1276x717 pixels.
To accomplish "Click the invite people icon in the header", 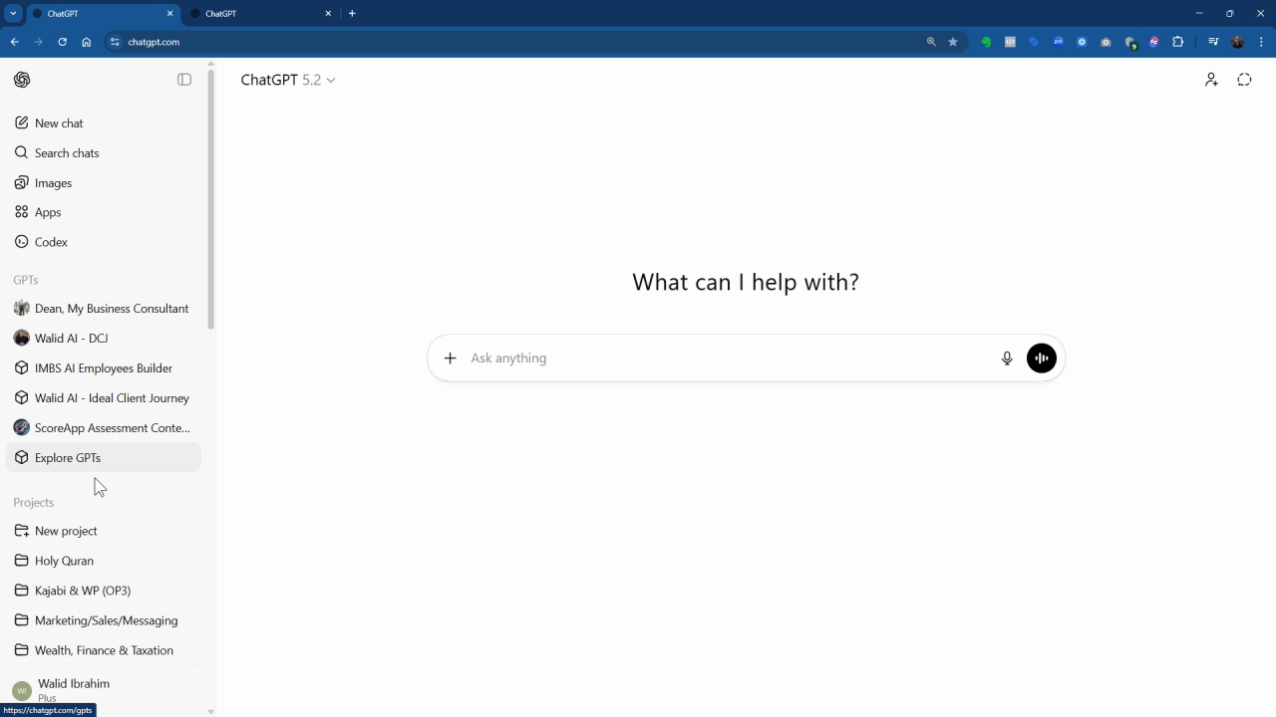I will point(1211,80).
